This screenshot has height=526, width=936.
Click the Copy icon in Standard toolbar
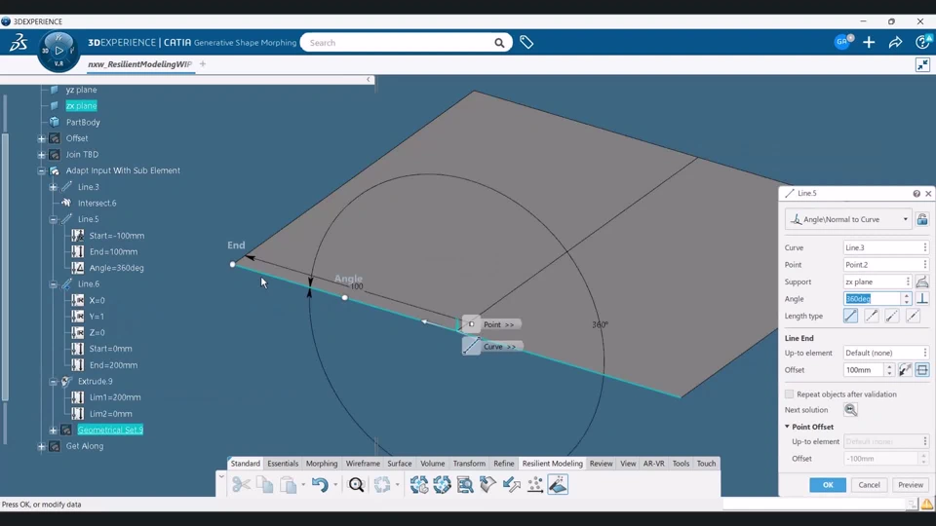tap(264, 484)
